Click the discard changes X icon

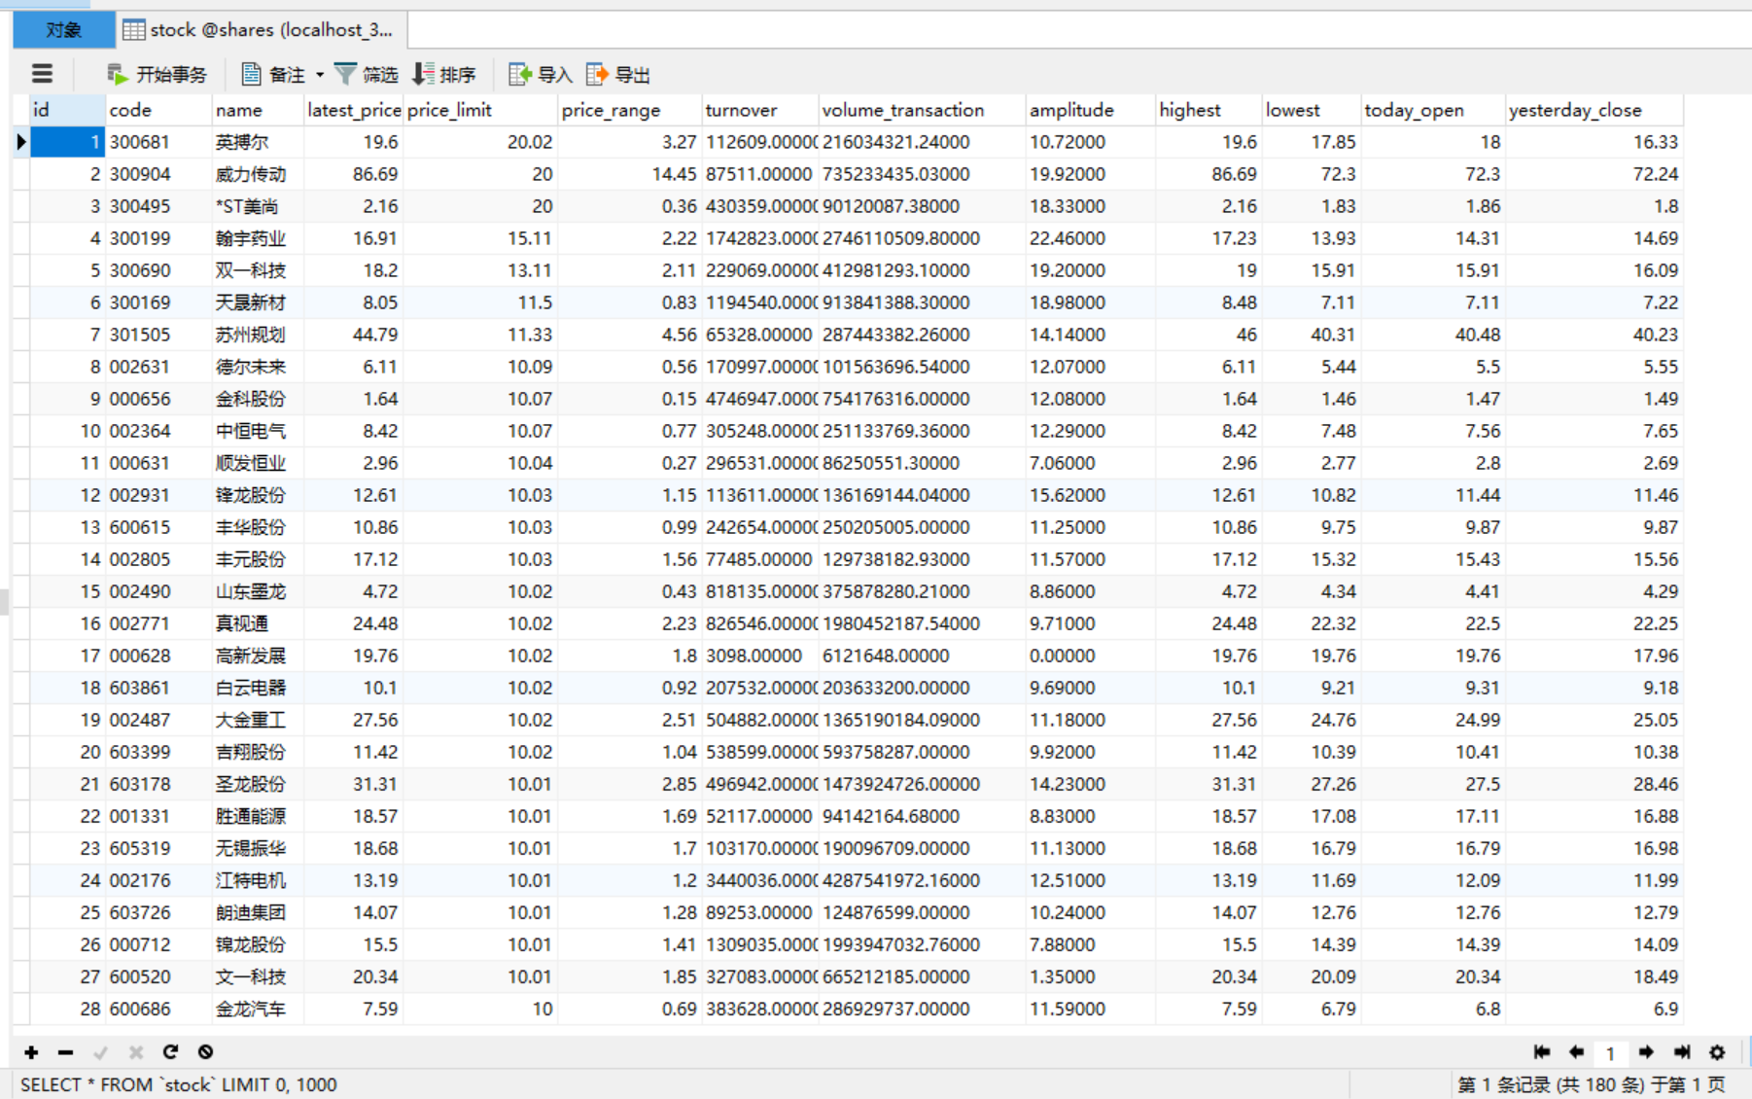pos(136,1052)
